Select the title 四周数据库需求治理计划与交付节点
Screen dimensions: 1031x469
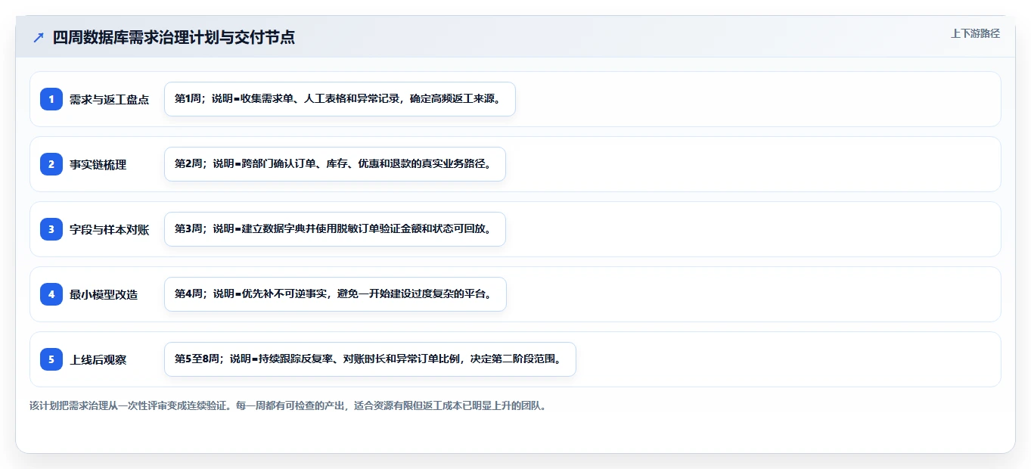[x=174, y=37]
